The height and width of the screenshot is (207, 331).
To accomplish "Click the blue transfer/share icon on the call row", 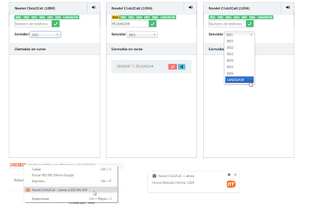I will click(x=182, y=67).
